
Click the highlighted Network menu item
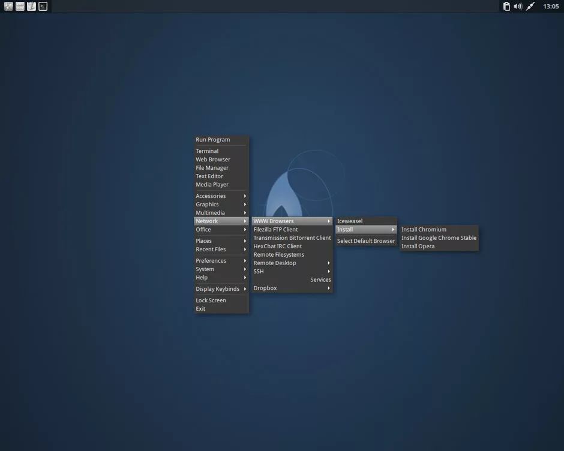tap(221, 221)
